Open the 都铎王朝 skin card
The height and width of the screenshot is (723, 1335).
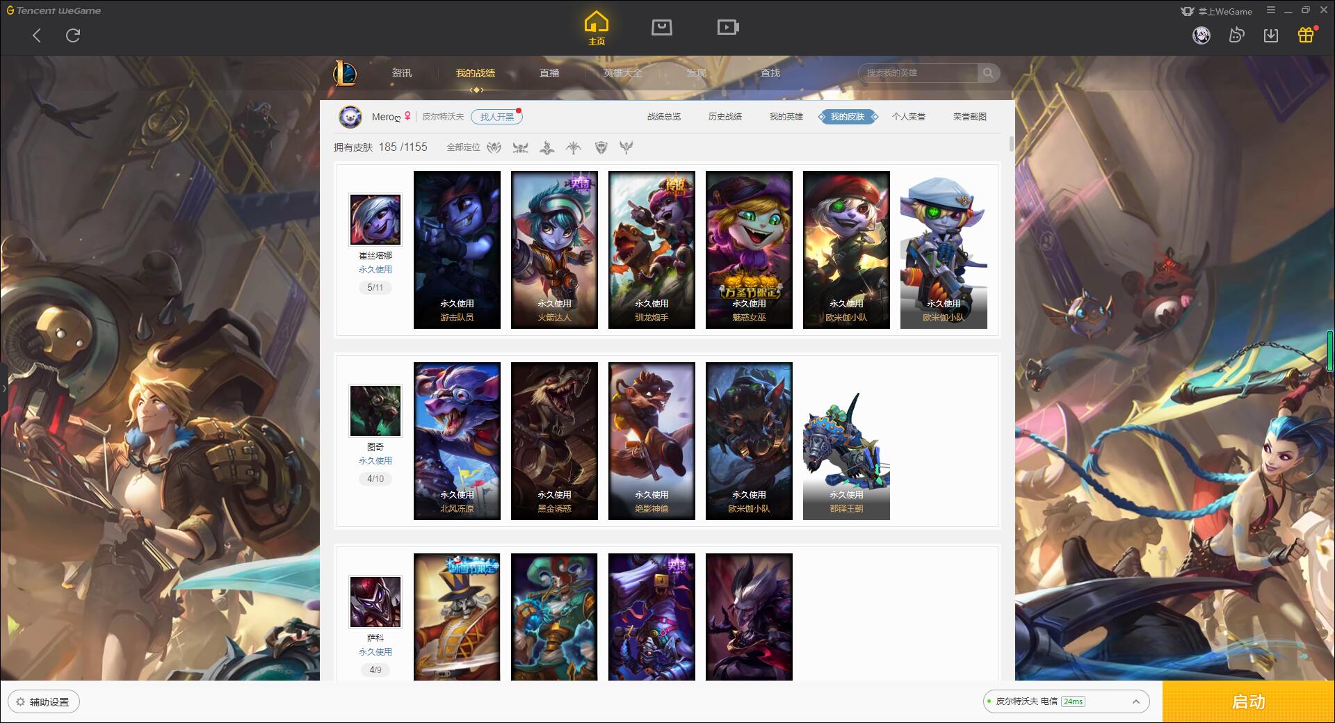click(x=846, y=441)
